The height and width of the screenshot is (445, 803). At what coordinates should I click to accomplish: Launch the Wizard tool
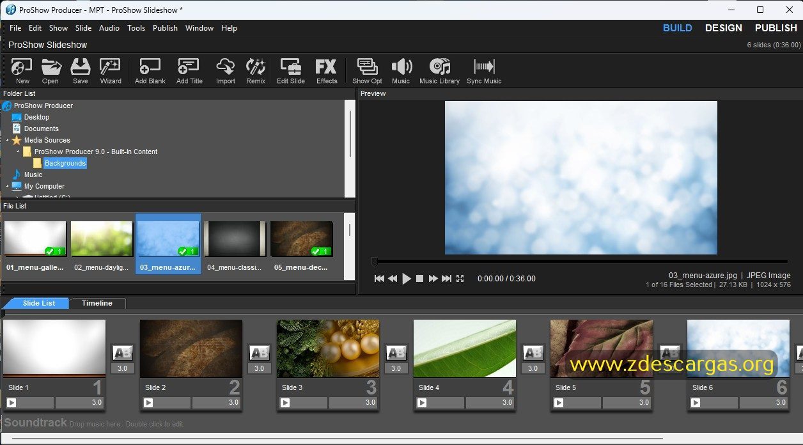click(x=111, y=71)
